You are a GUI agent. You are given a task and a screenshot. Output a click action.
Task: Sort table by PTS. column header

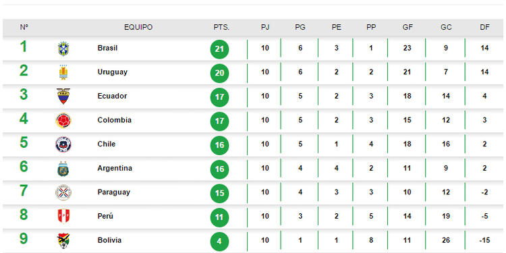coord(221,28)
